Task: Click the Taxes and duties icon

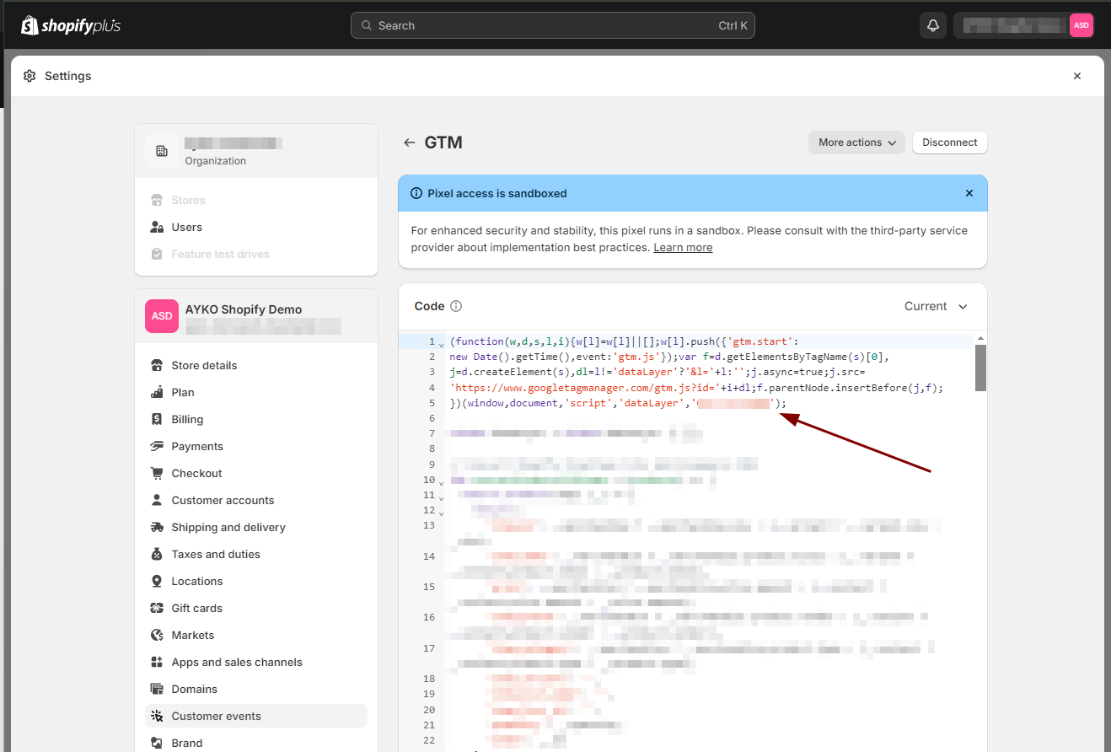Action: (x=157, y=554)
